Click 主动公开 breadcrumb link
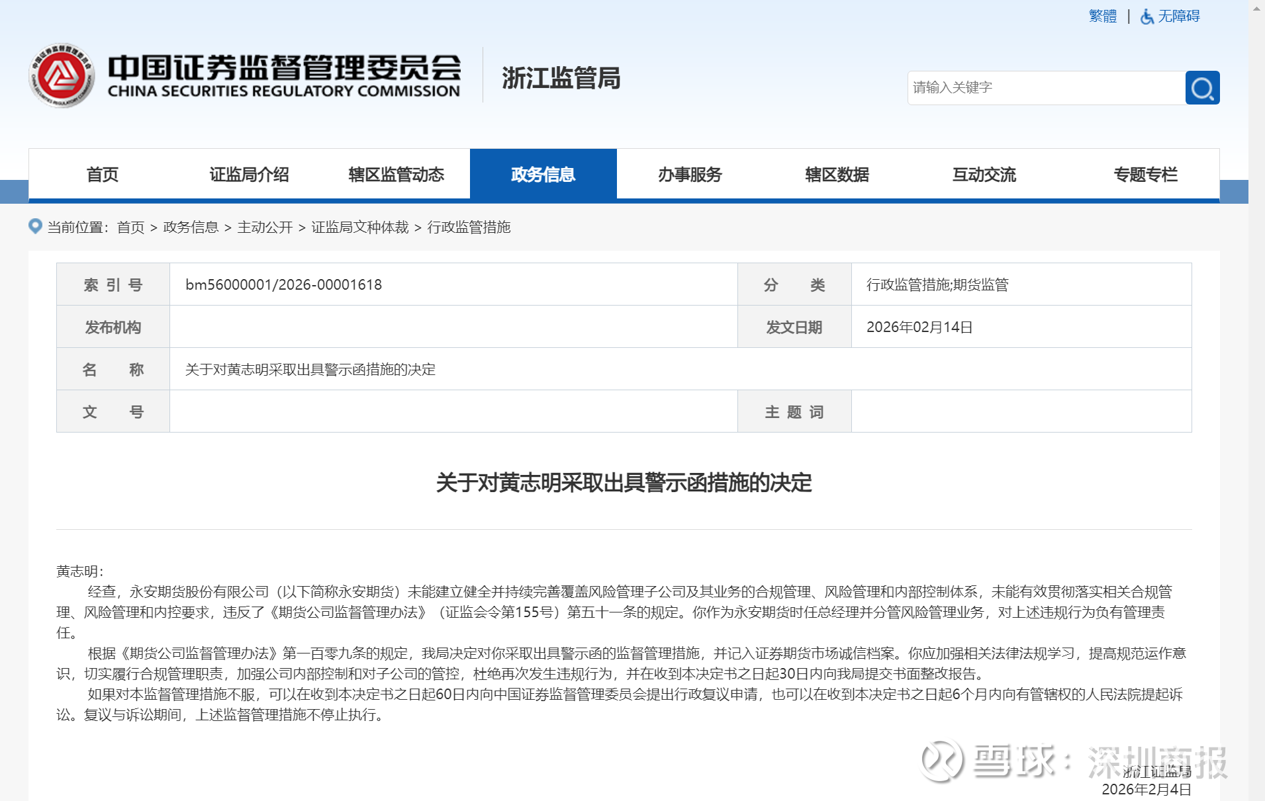1265x801 pixels. (265, 228)
